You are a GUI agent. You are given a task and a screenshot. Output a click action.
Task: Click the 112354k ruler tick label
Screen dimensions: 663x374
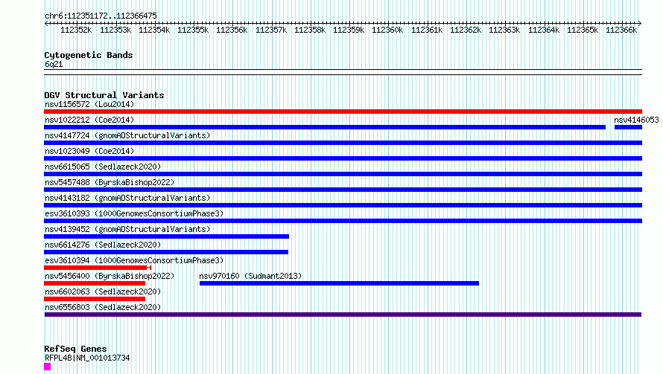click(x=154, y=30)
